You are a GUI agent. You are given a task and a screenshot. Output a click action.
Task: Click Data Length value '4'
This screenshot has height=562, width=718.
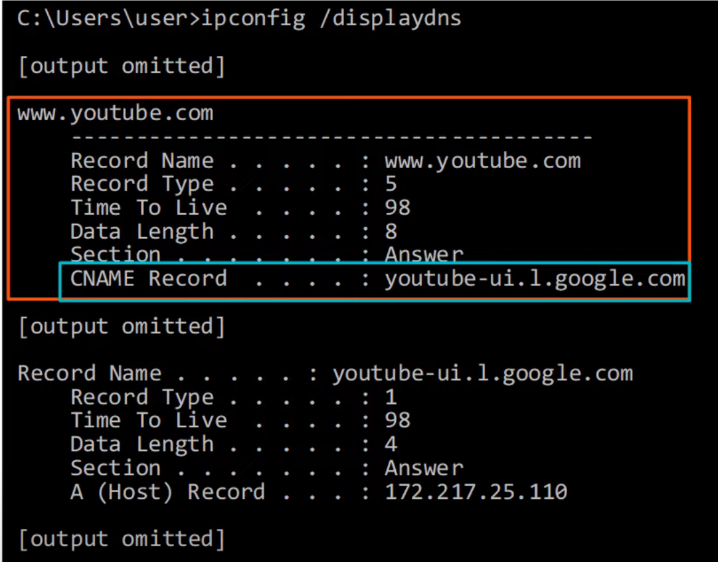391,444
